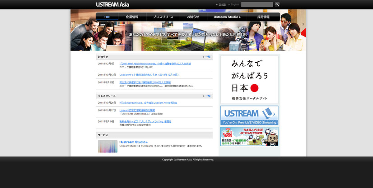Click the 'USTREAM COMPATIBLE' ロゴが目印 description text
The width and height of the screenshot is (373, 188).
141,114
